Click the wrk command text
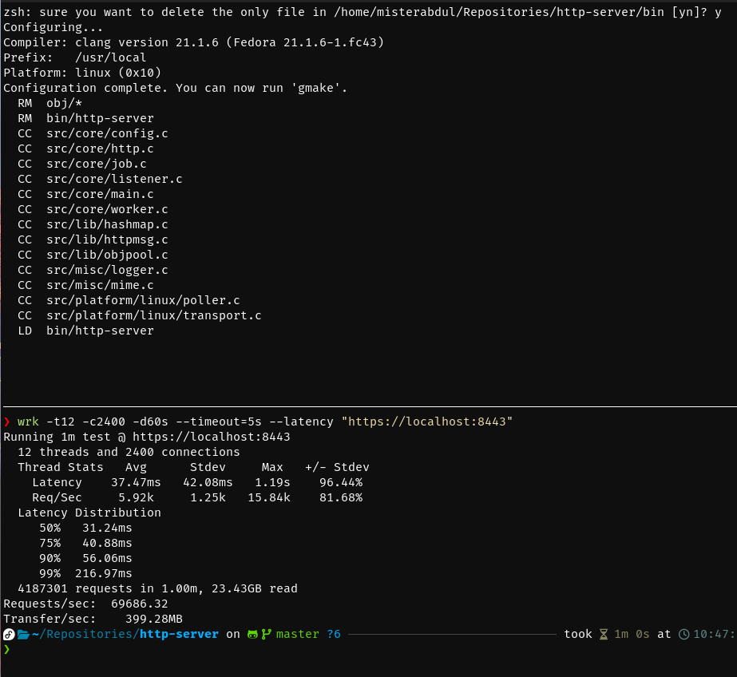The height and width of the screenshot is (677, 737). point(27,421)
